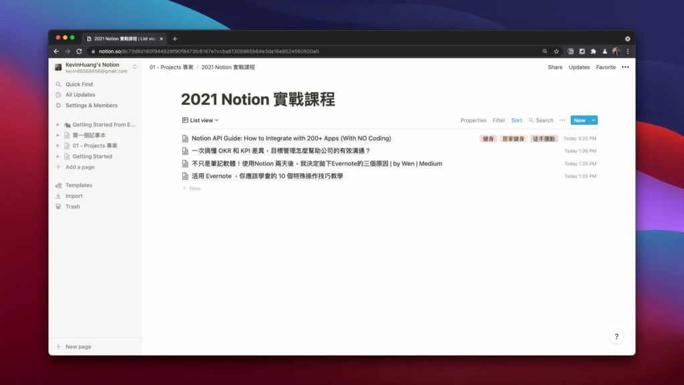
Task: Click the browser forward arrow
Action: pos(67,51)
